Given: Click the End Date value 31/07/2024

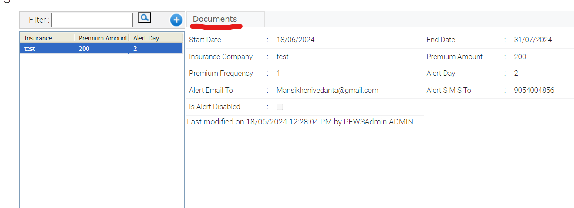Looking at the screenshot, I should [x=533, y=40].
